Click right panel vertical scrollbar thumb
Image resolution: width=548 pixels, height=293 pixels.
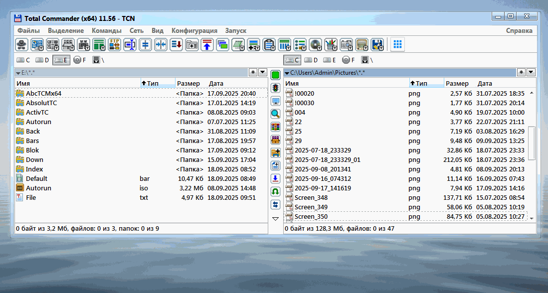pos(532,143)
